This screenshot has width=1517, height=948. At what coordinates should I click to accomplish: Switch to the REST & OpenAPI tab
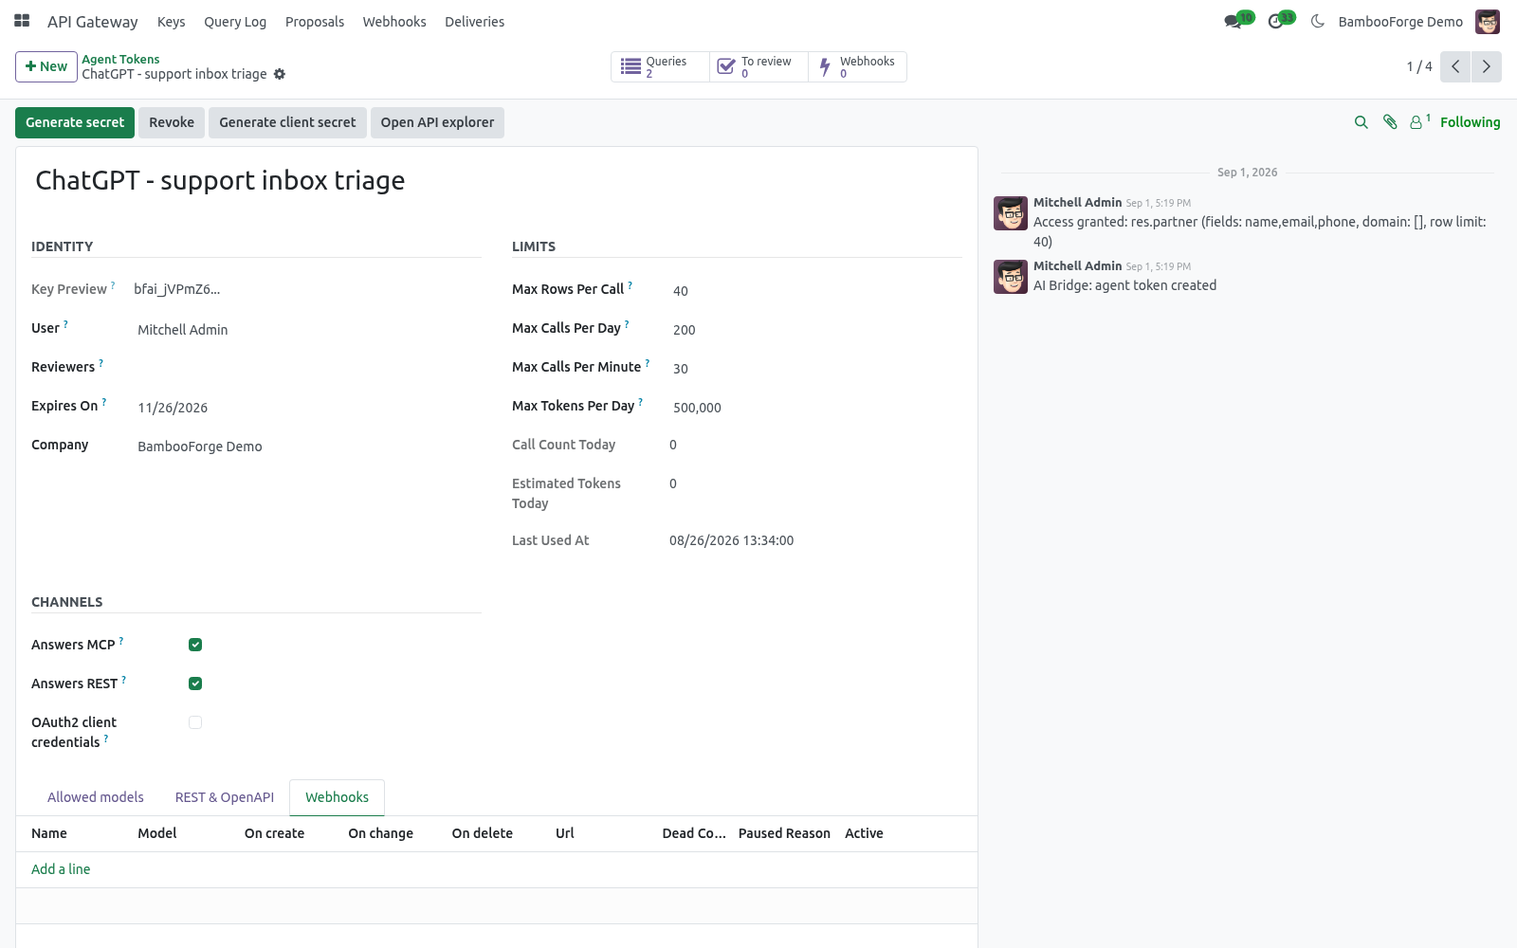[225, 797]
